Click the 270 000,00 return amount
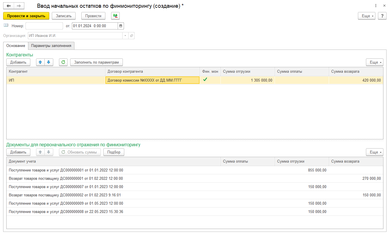Viewport: 392px width, 235px height. tap(372, 178)
